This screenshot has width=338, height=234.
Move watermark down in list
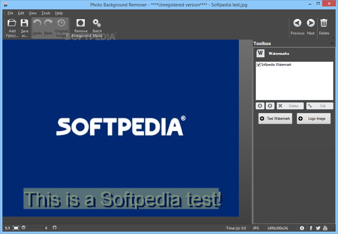270,106
